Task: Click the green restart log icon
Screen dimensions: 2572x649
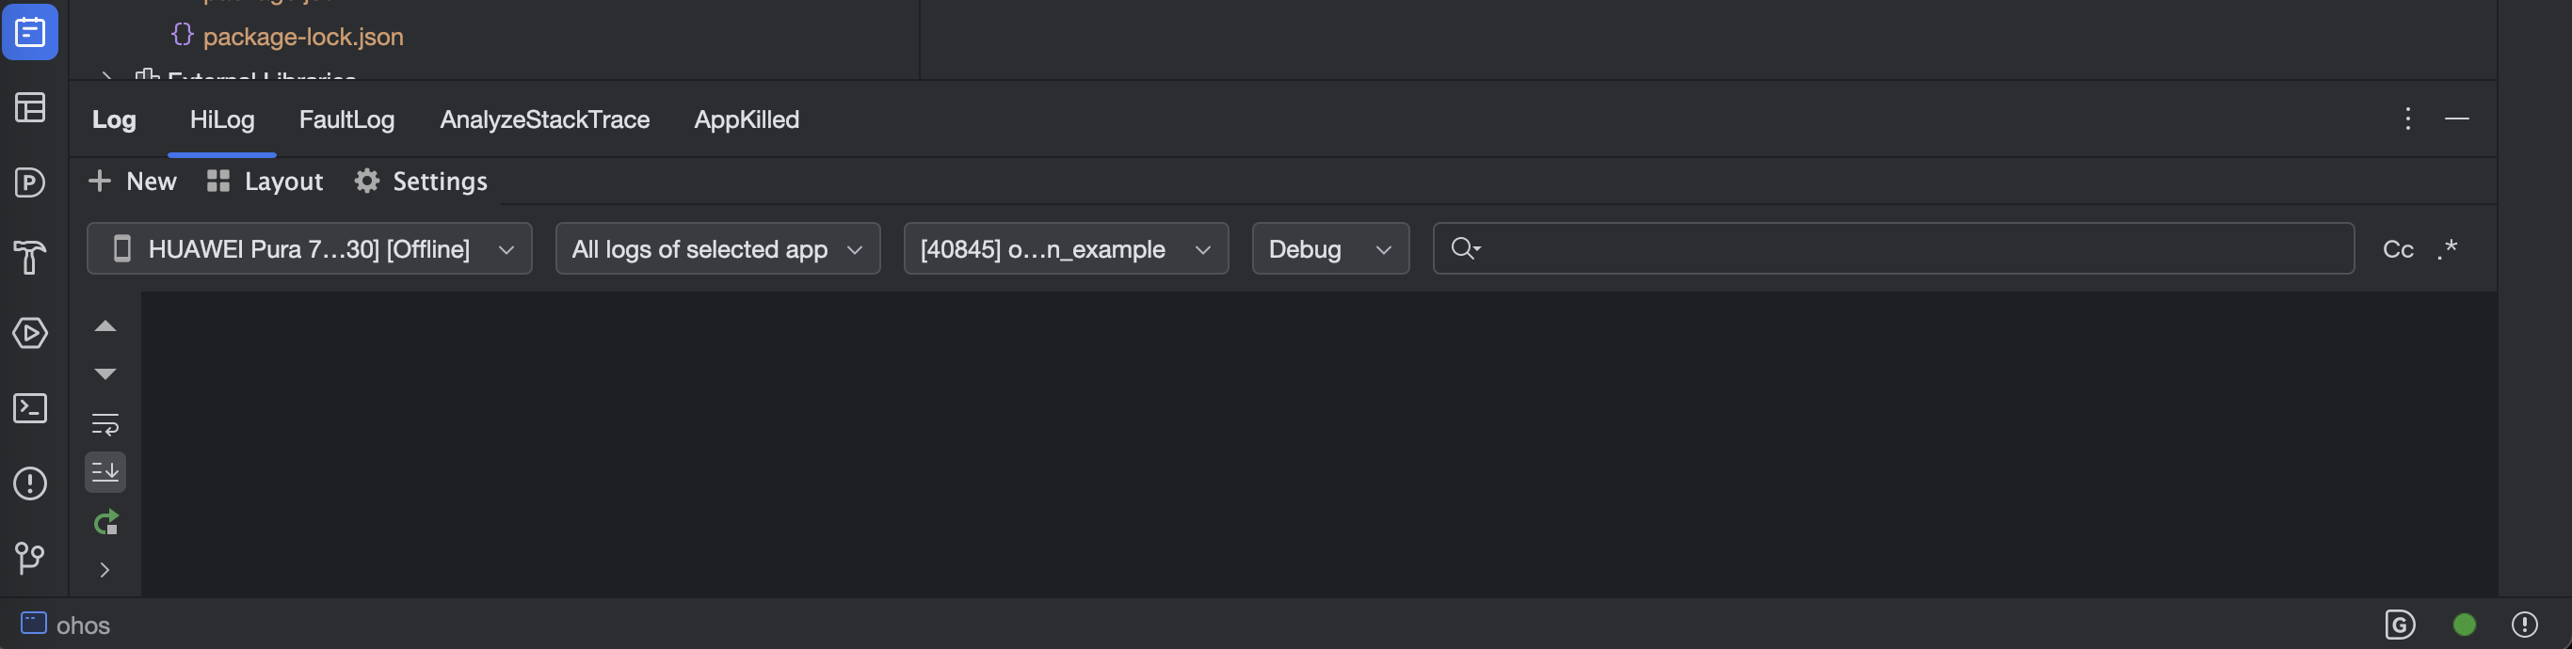Action: [x=104, y=522]
